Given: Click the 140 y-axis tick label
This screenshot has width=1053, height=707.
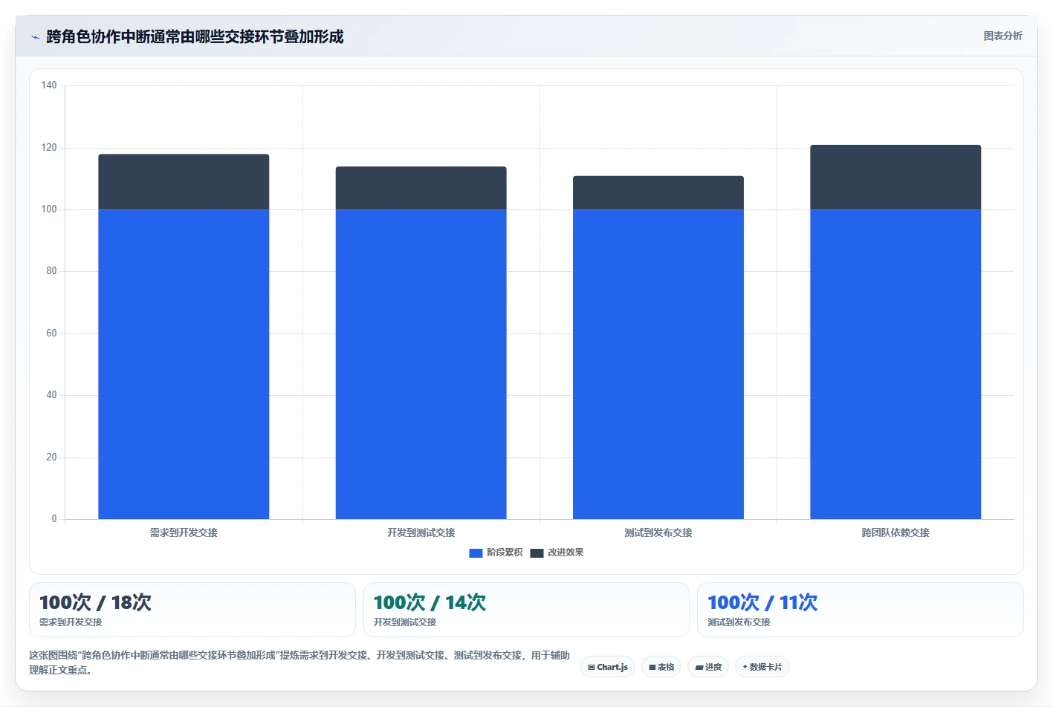Looking at the screenshot, I should [x=49, y=85].
